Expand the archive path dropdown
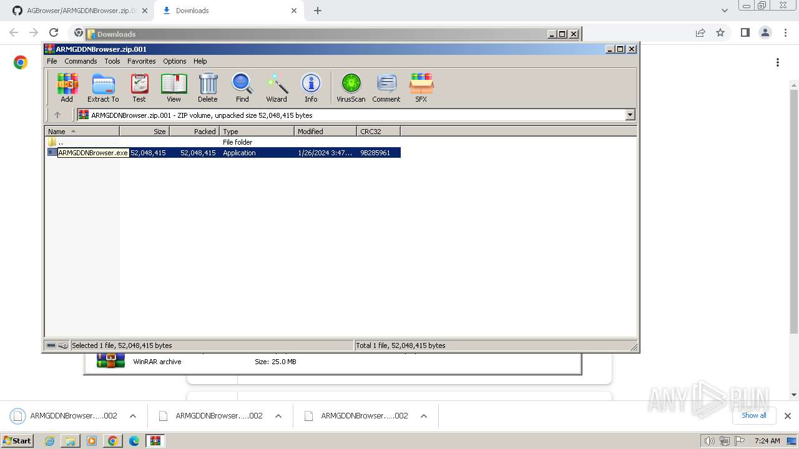 (x=630, y=115)
